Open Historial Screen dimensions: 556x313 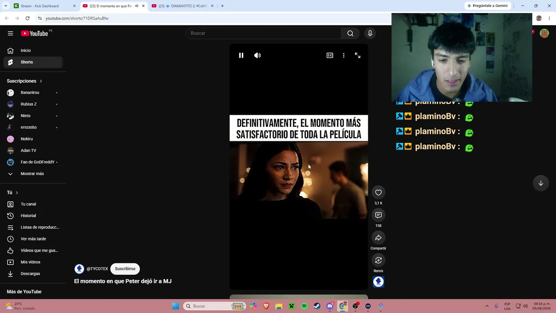coord(33,216)
